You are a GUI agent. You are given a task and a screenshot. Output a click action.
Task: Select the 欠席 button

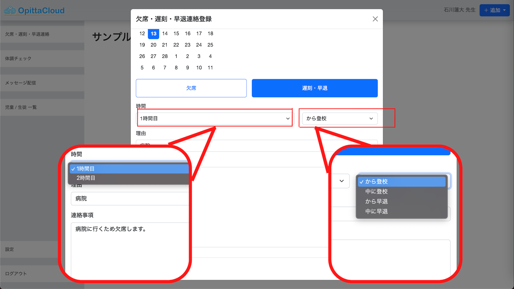191,88
